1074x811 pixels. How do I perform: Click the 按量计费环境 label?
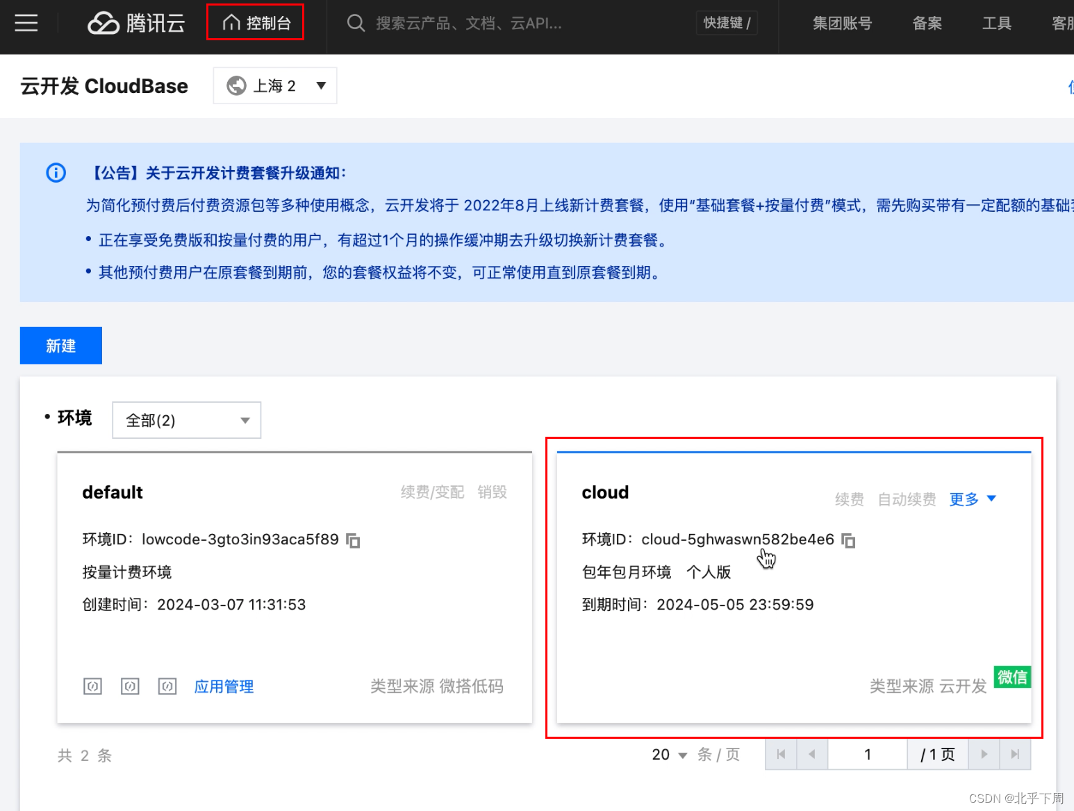[126, 572]
